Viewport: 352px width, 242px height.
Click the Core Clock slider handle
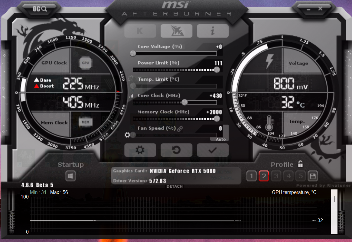pyautogui.click(x=184, y=102)
